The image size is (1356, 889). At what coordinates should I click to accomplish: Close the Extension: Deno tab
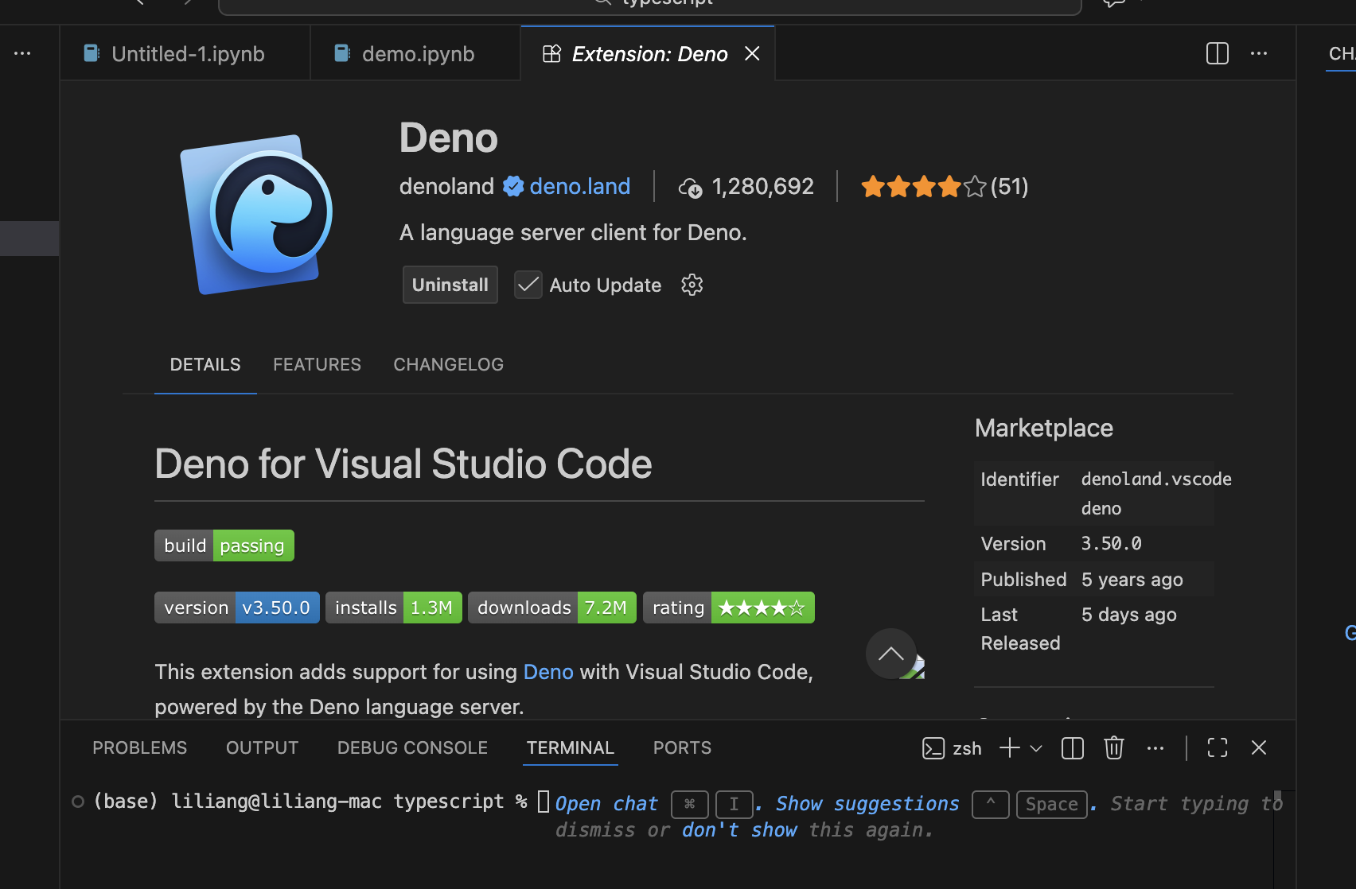point(752,53)
